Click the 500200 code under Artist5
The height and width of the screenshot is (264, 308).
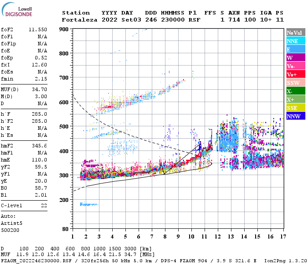click(x=10, y=230)
